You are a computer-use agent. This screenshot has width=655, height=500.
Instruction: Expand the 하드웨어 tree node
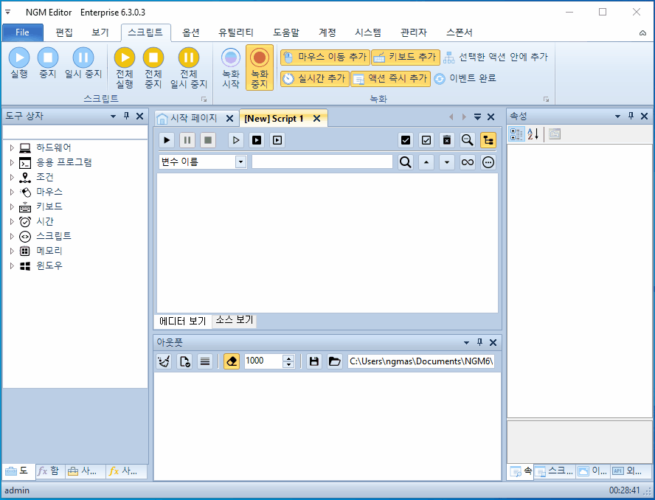point(12,147)
